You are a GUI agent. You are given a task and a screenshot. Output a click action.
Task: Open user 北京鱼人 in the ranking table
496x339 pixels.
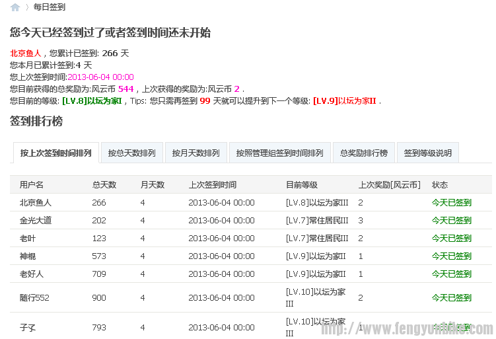pyautogui.click(x=36, y=203)
